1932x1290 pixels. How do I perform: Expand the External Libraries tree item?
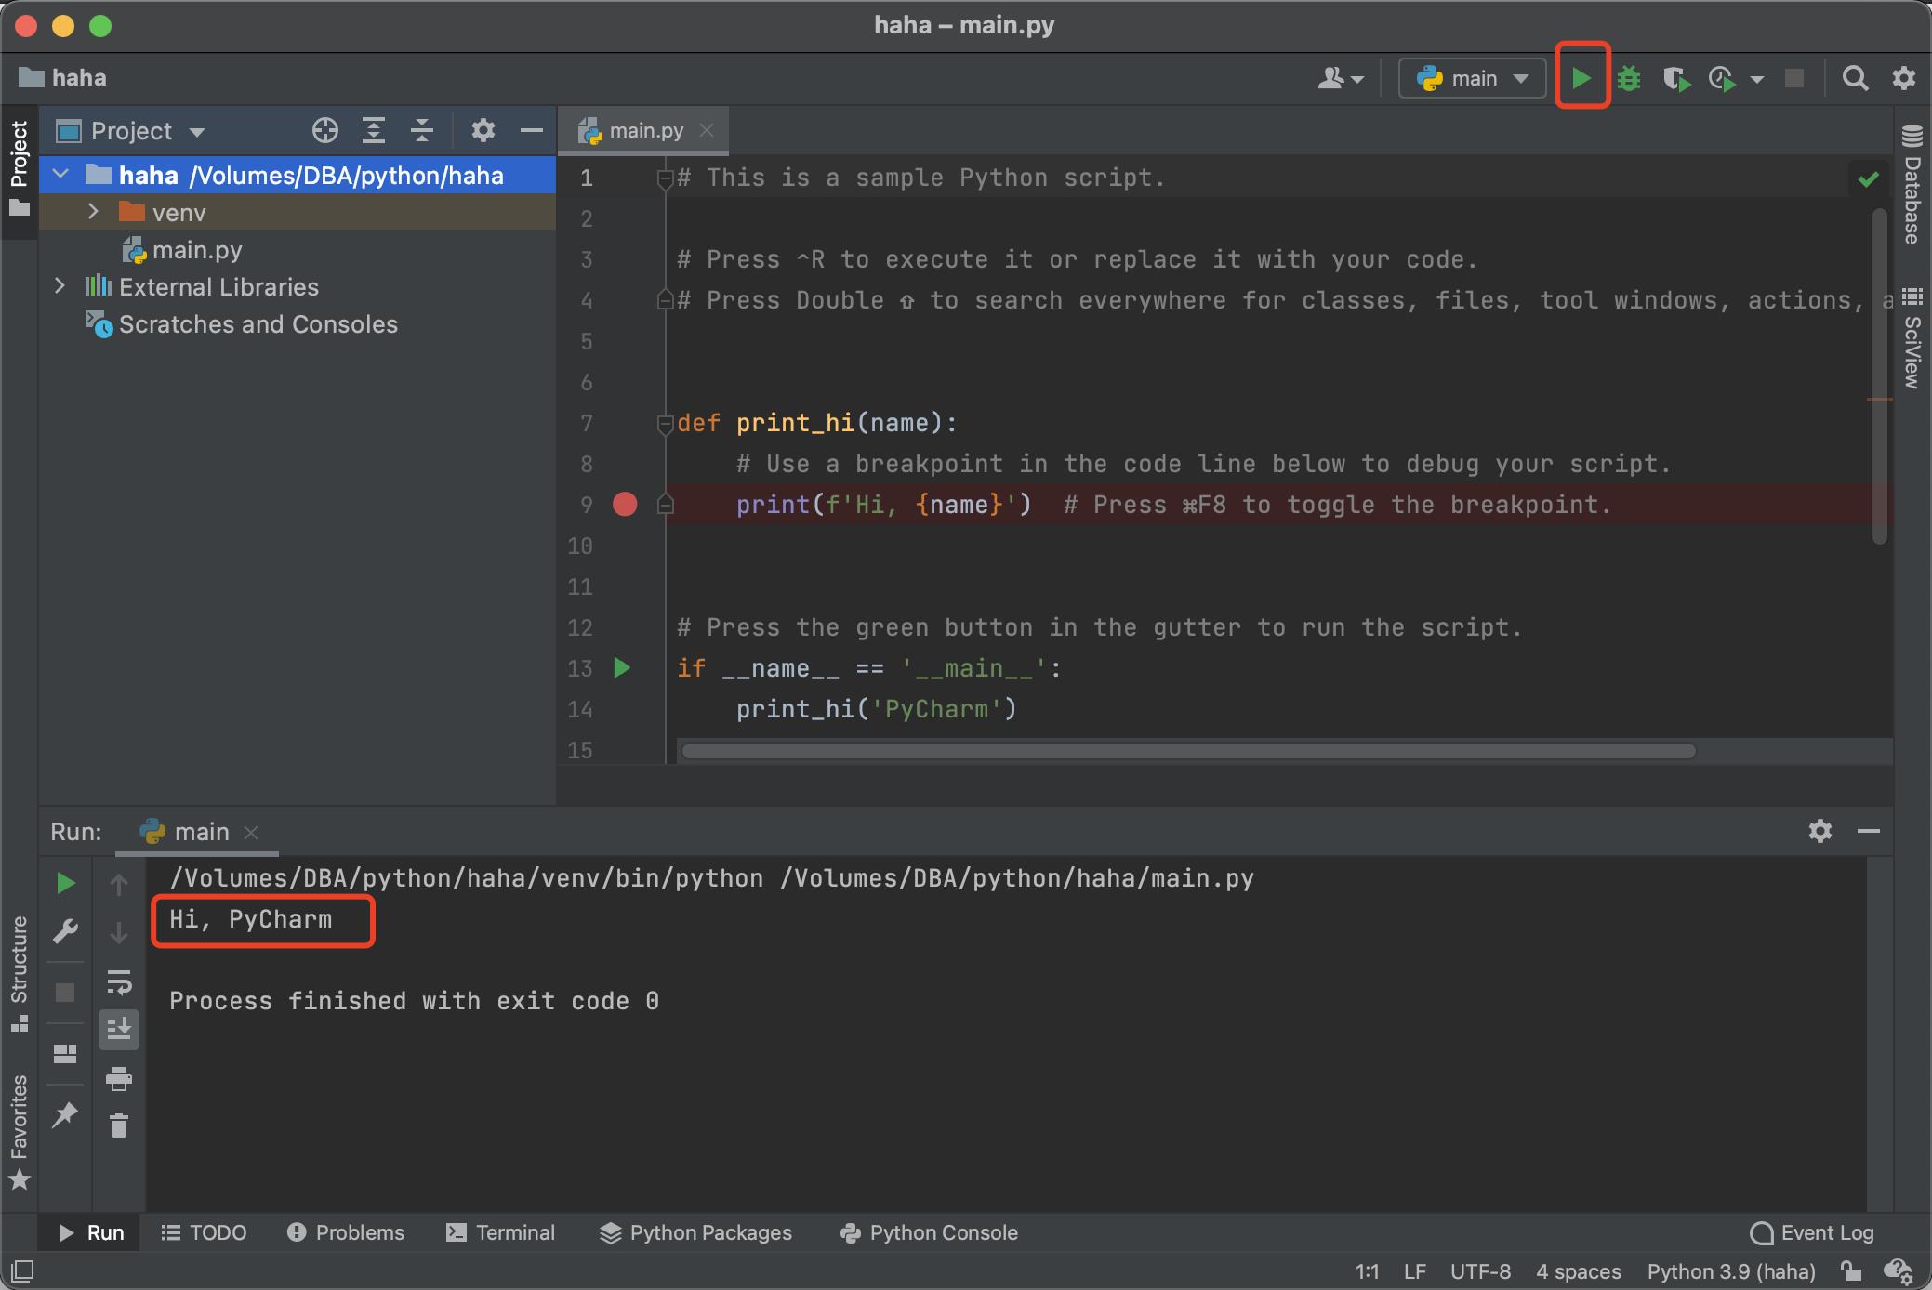58,283
